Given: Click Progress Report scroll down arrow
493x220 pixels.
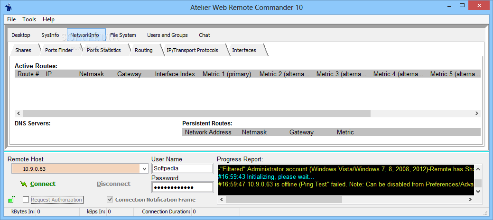Looking at the screenshot, I should (x=478, y=191).
